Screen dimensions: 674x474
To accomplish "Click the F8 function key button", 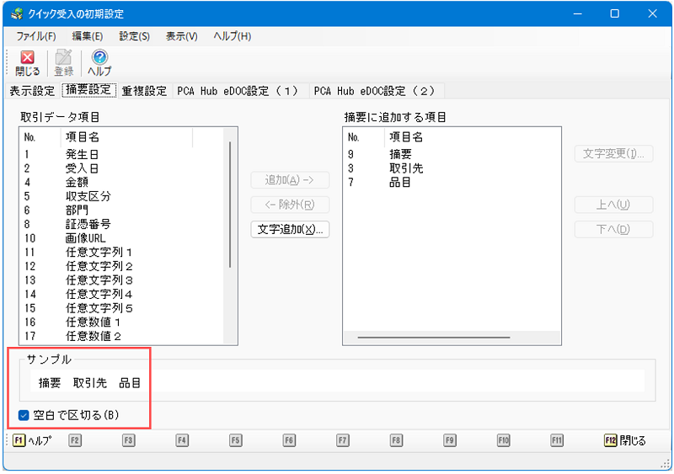I will (x=396, y=440).
